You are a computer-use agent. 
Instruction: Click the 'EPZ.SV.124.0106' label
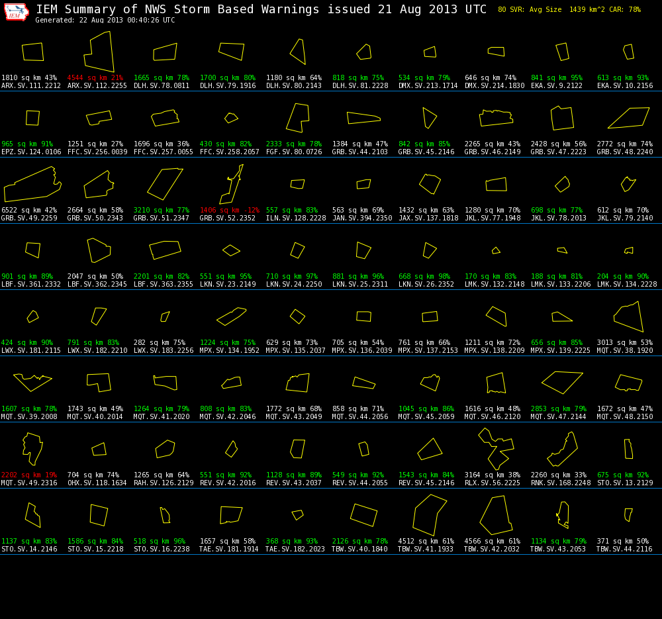(x=31, y=152)
